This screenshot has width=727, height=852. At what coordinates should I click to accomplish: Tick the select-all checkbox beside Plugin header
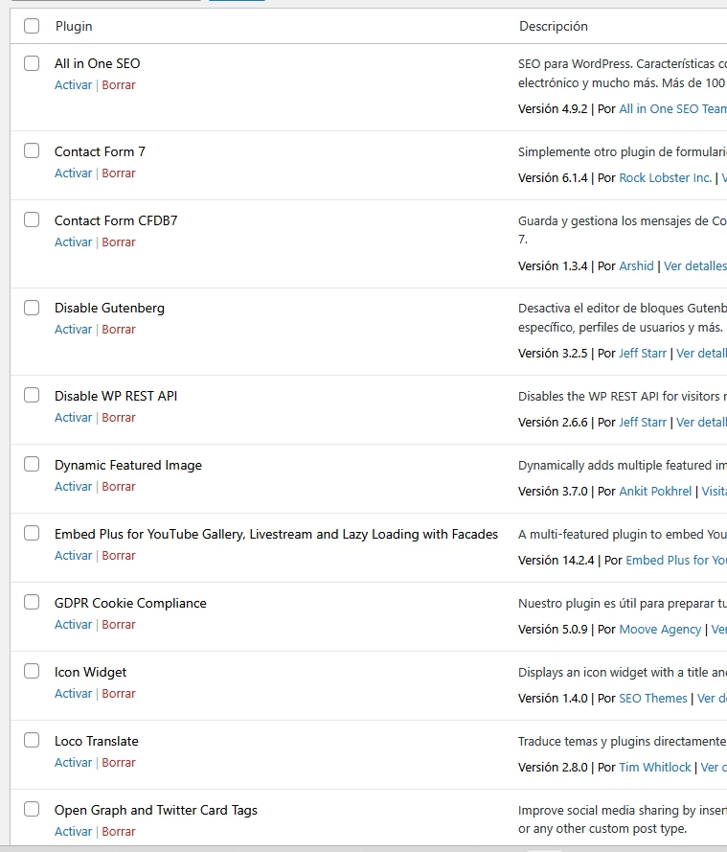point(32,26)
